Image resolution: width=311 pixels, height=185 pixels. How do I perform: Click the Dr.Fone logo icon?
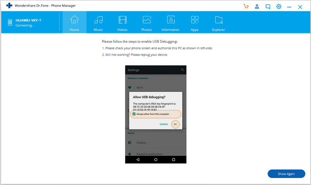tap(9, 5)
